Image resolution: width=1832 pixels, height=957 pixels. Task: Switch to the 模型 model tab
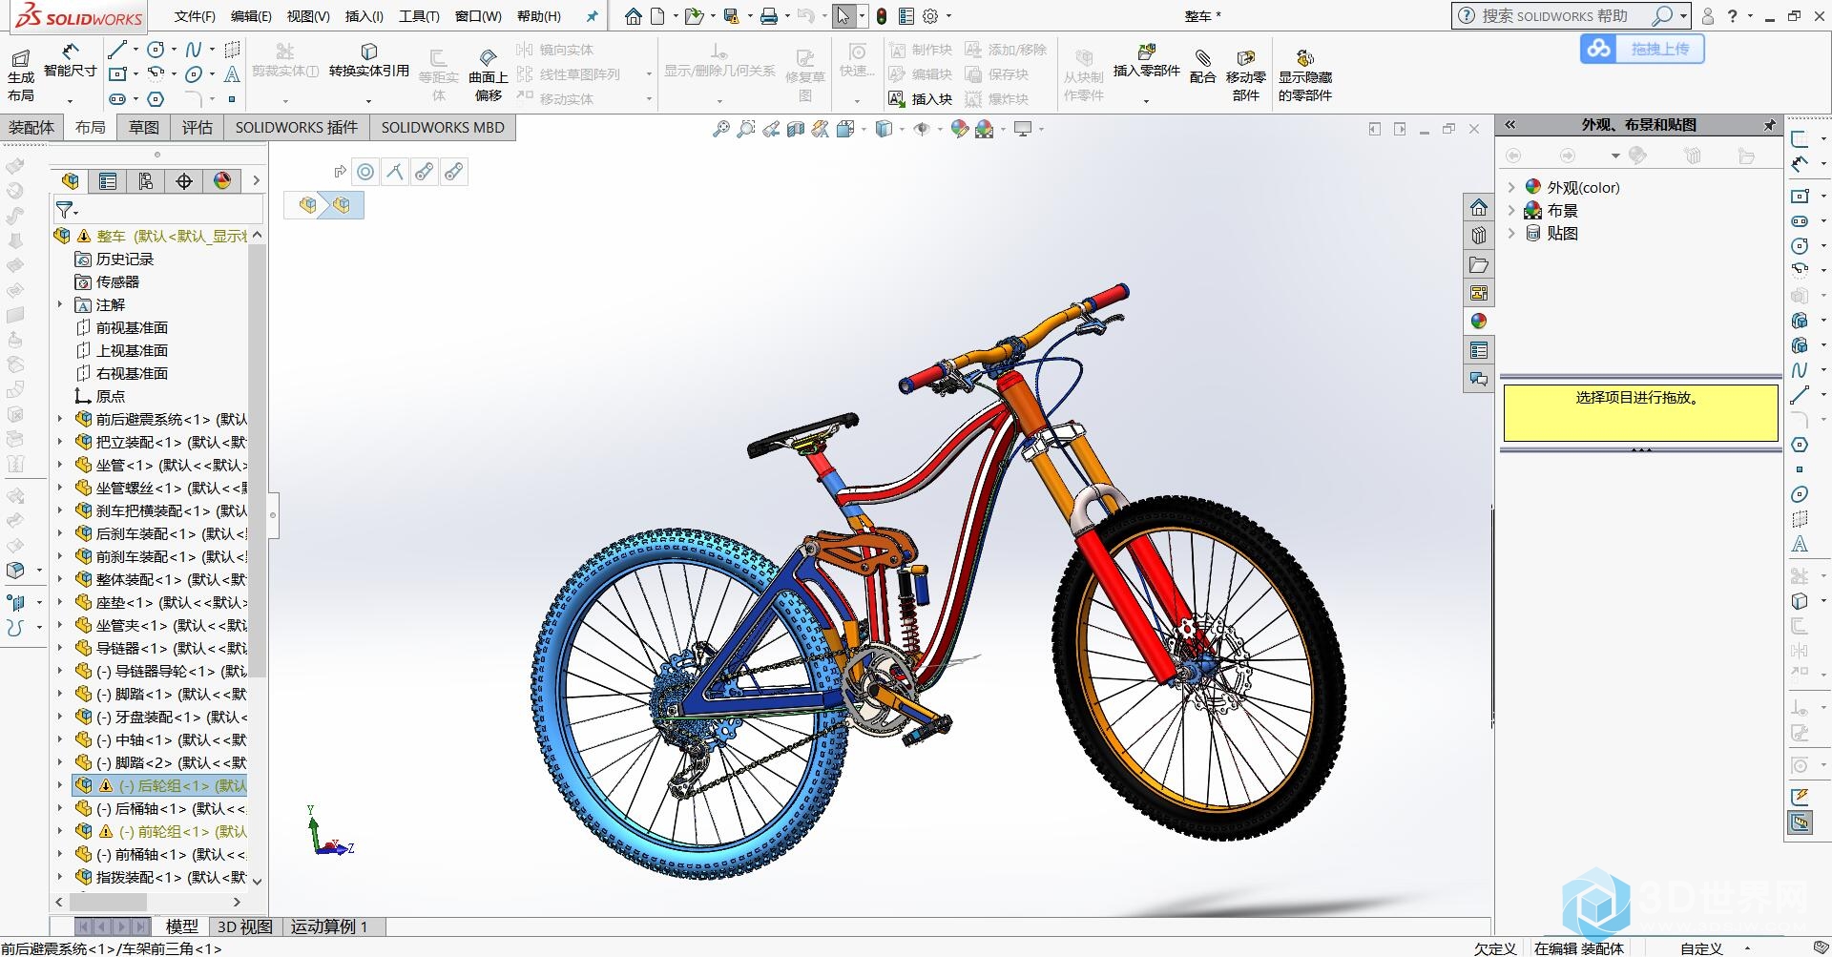click(181, 926)
